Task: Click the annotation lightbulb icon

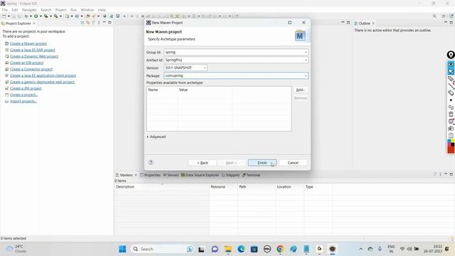Action: point(451,55)
